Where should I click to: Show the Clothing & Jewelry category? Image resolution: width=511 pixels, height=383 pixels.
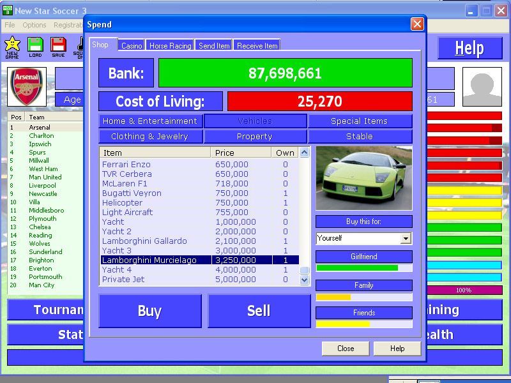(x=150, y=137)
